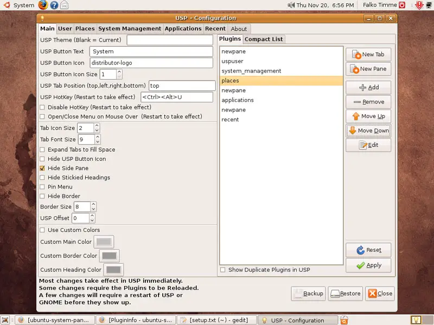Reset the plugin list
Viewport: 434px width, 325px height.
[x=368, y=250]
